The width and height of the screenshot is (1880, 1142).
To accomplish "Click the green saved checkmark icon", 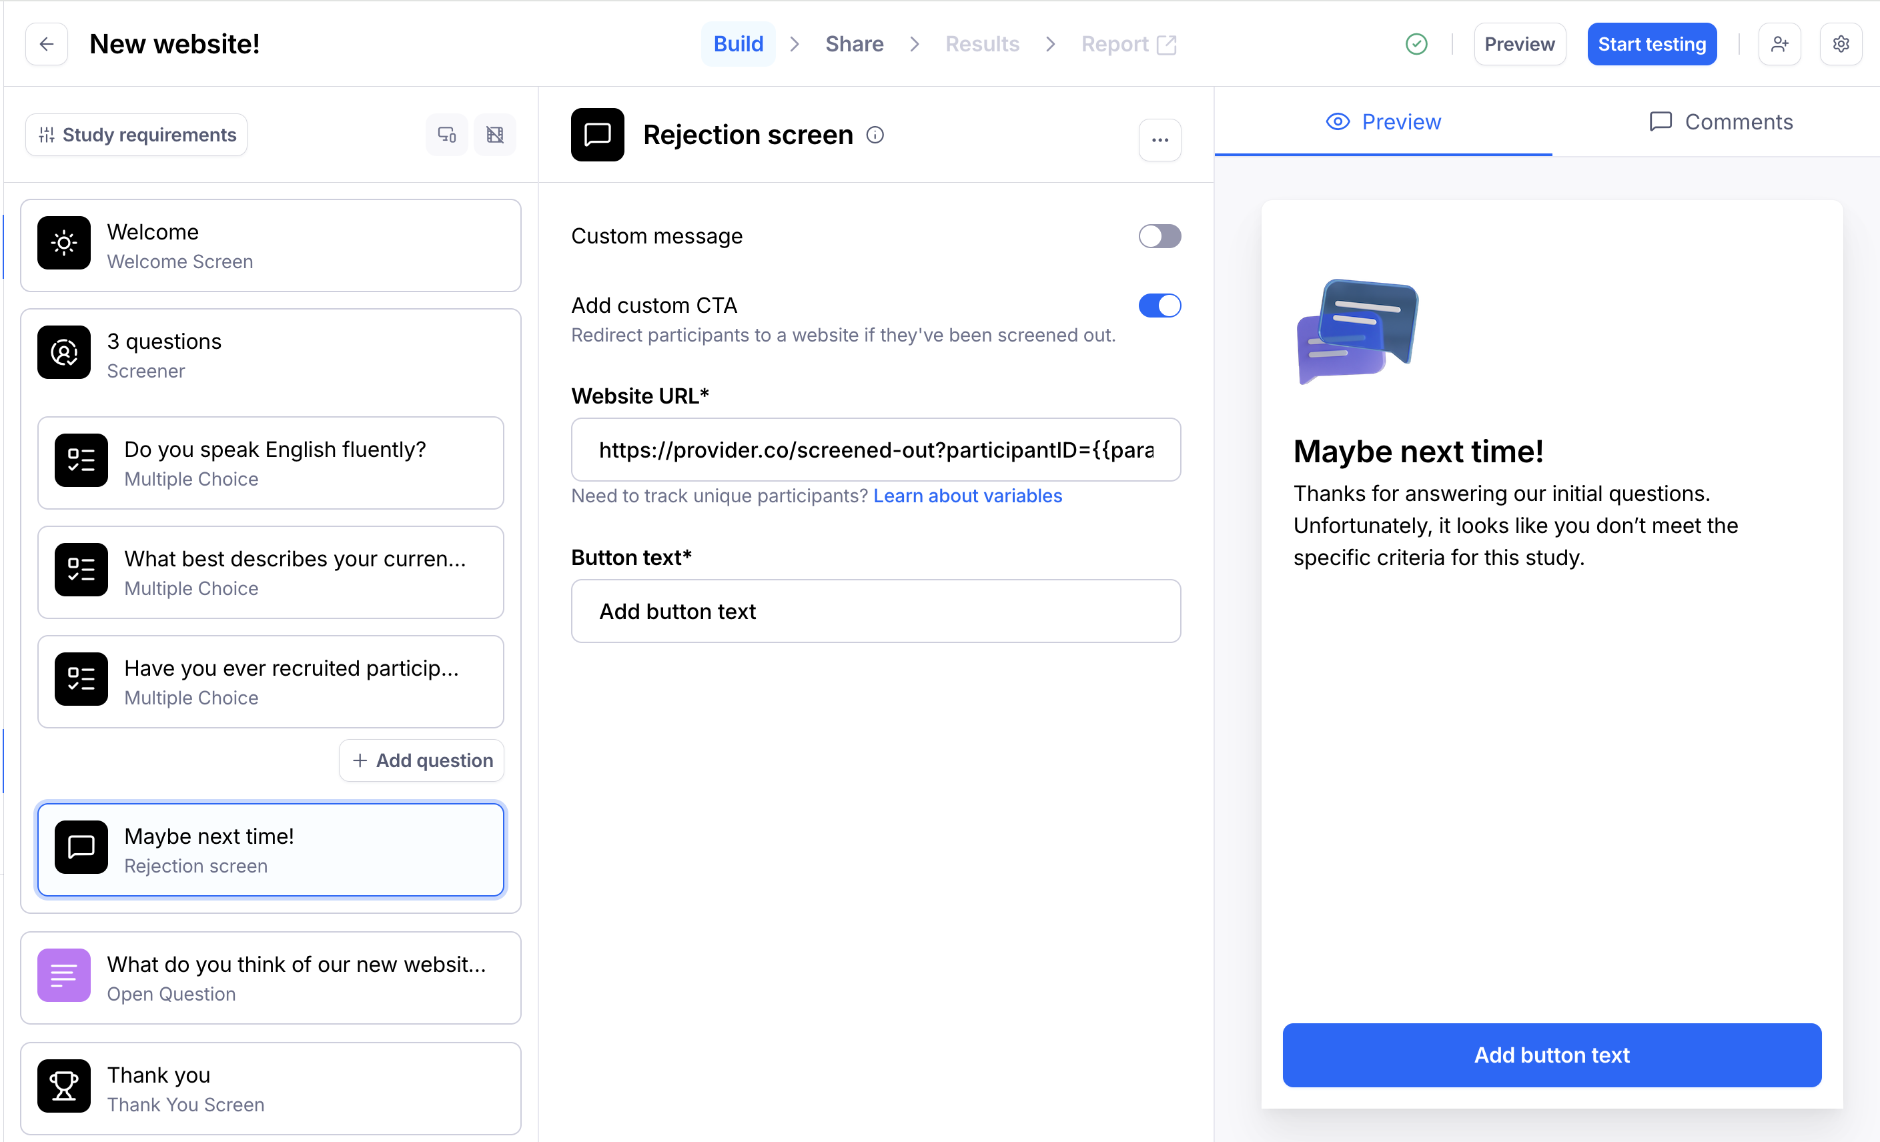I will click(x=1416, y=44).
